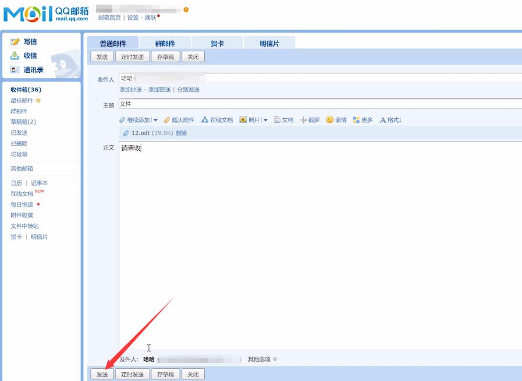This screenshot has height=381, width=522.
Task: Switch to the 普通邮件 tab
Action: (113, 43)
